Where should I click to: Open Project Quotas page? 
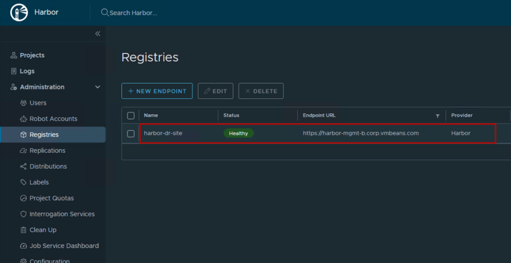pos(52,198)
